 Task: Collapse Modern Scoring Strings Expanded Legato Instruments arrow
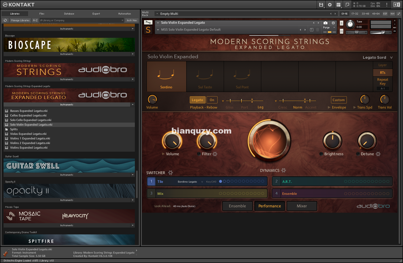[x=133, y=105]
